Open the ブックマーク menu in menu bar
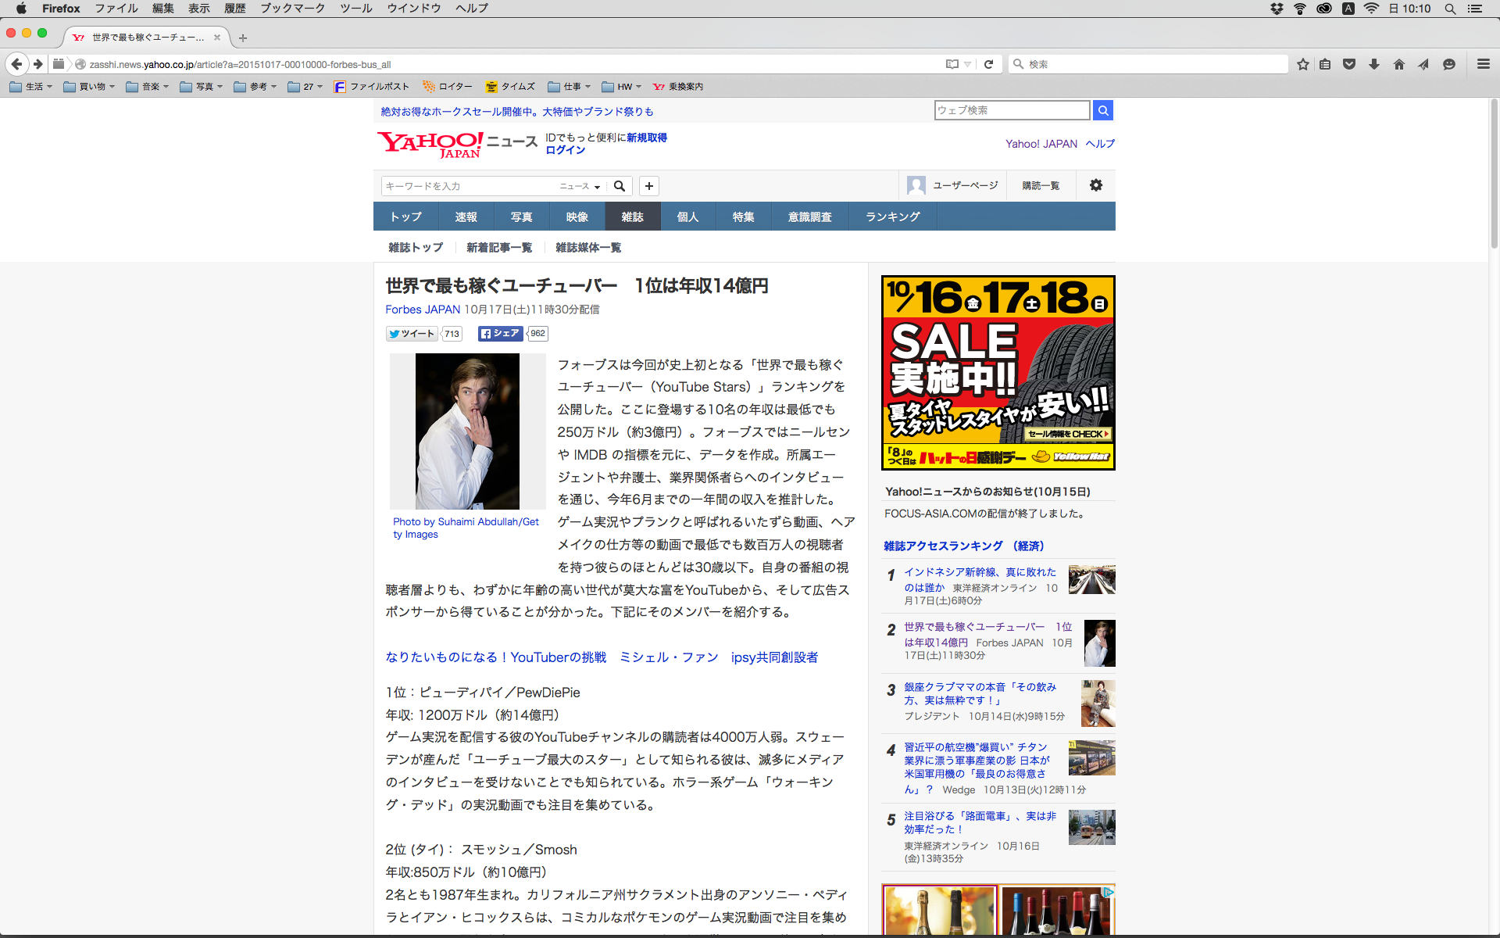Viewport: 1500px width, 938px height. (292, 9)
